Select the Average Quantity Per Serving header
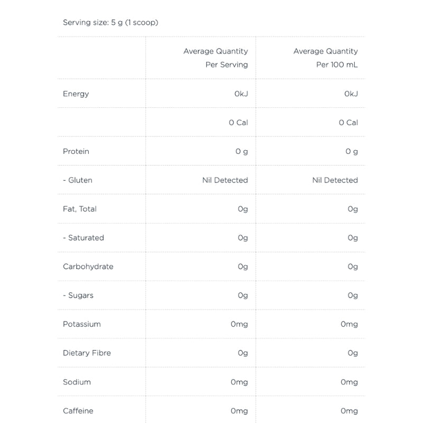Image resolution: width=423 pixels, height=423 pixels. pos(216,58)
